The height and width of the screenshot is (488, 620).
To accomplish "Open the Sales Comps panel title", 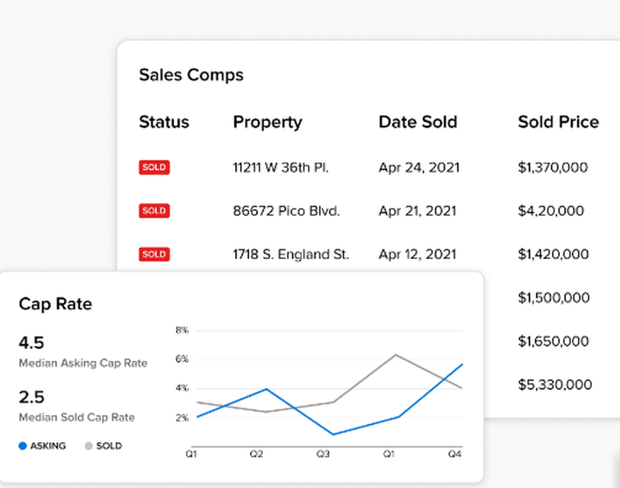I will pyautogui.click(x=191, y=75).
